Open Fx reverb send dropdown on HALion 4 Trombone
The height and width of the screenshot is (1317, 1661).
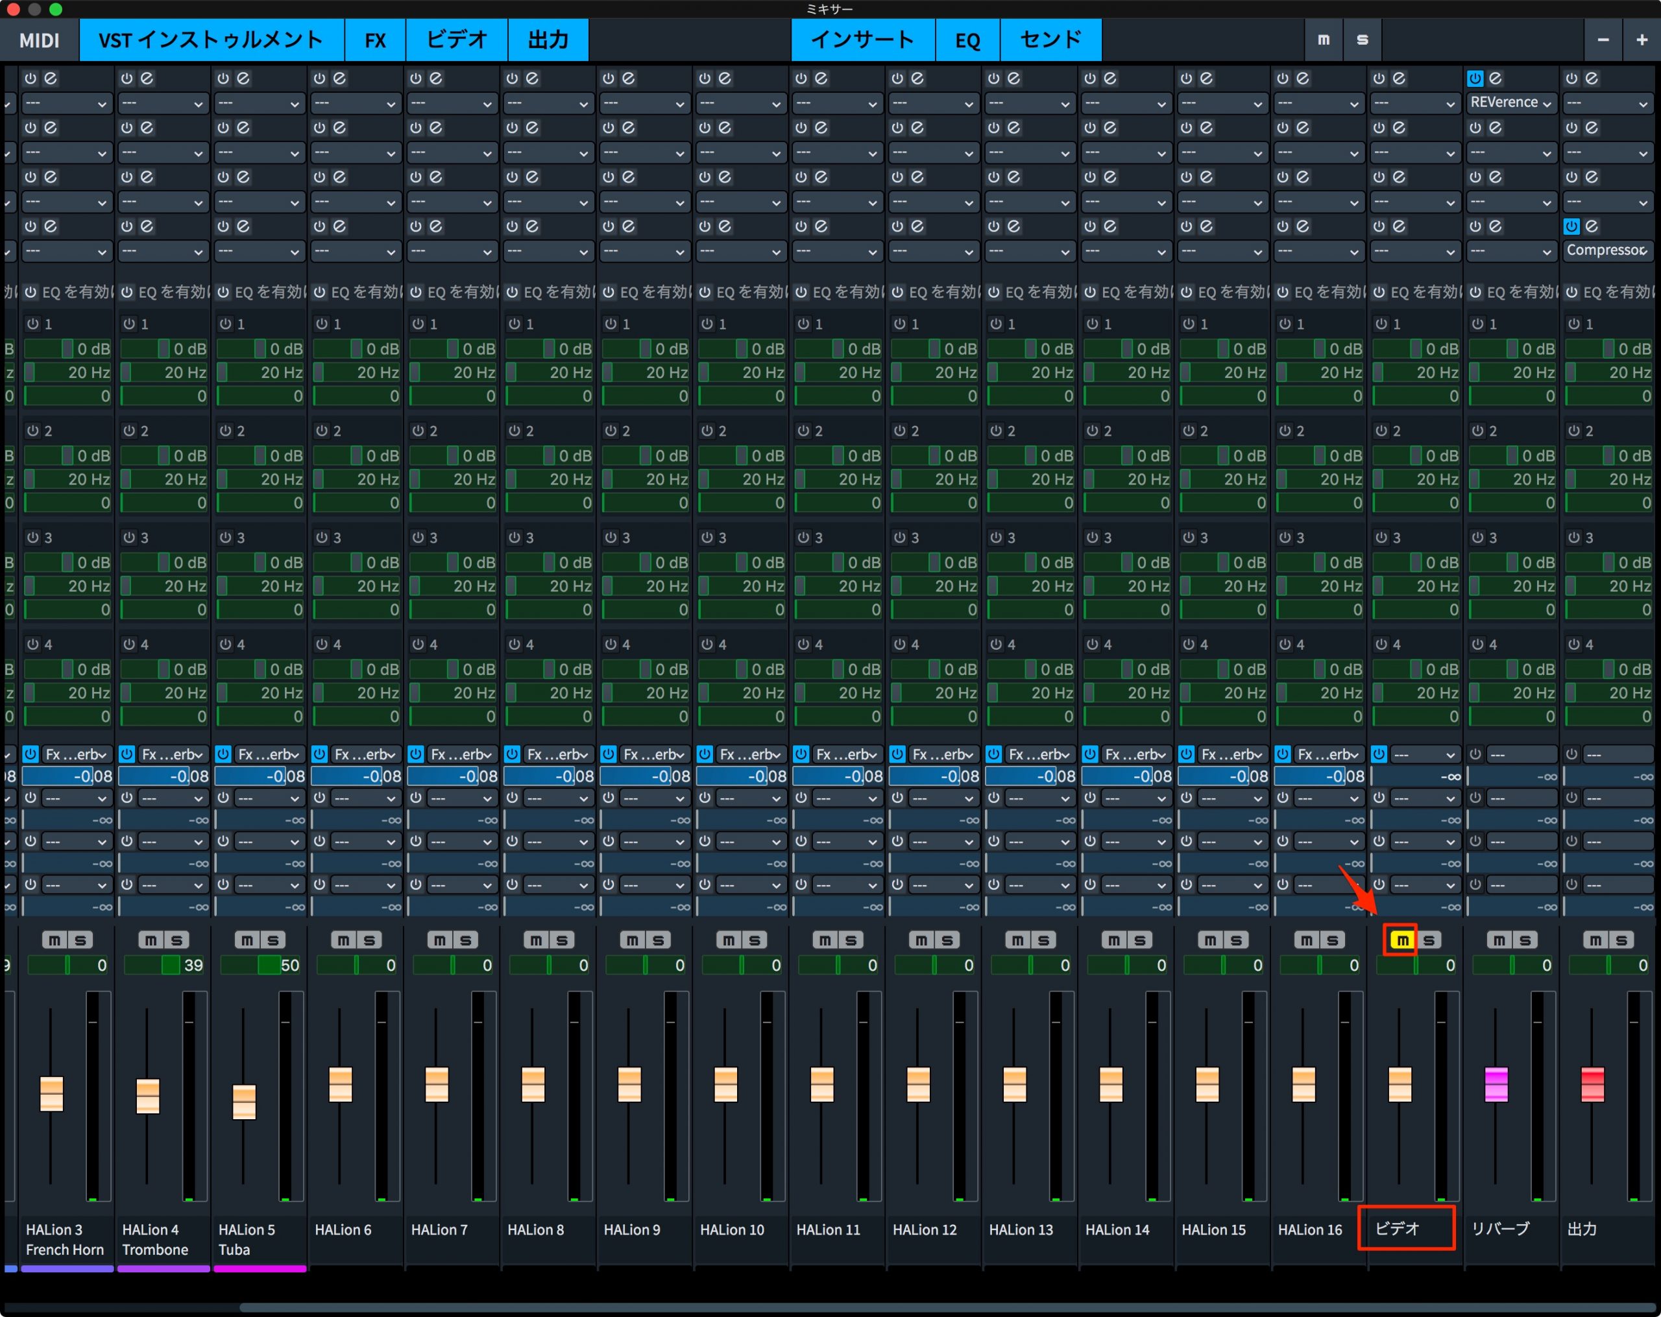click(x=173, y=754)
